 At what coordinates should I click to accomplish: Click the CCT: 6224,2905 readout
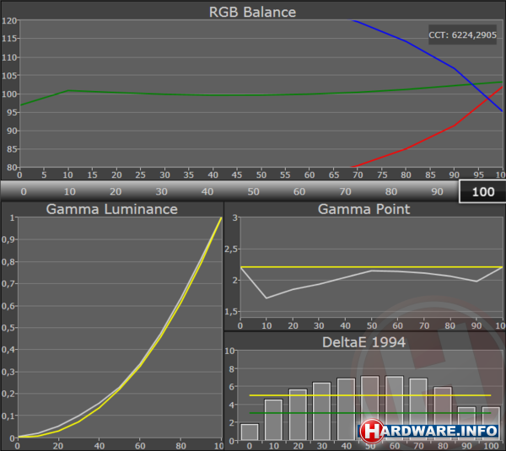pyautogui.click(x=462, y=35)
